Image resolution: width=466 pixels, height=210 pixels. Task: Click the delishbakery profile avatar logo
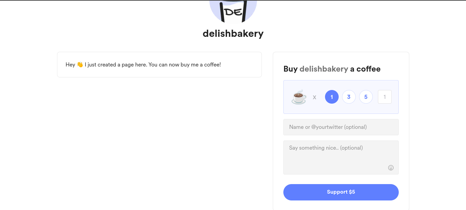point(233,10)
